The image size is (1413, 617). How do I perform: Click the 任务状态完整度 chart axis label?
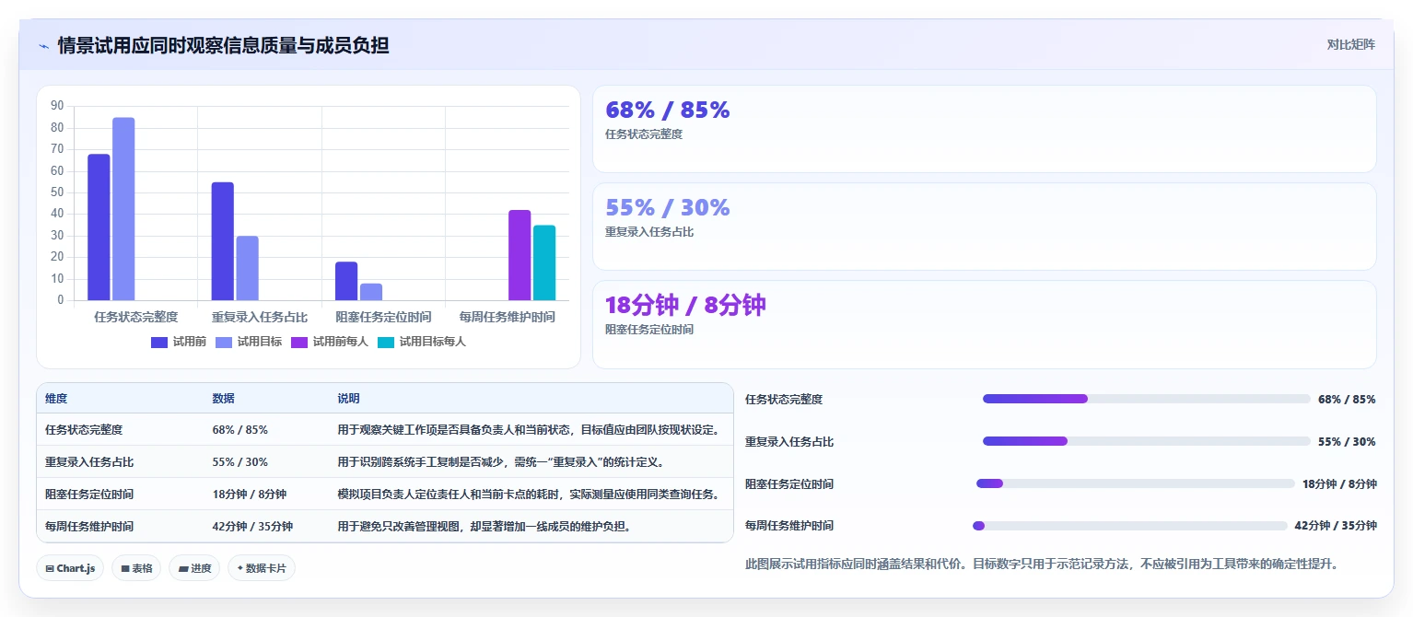click(x=135, y=317)
